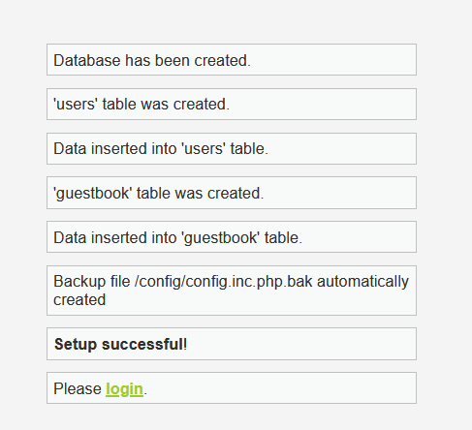Click the 'Database has been created' message

click(x=232, y=60)
